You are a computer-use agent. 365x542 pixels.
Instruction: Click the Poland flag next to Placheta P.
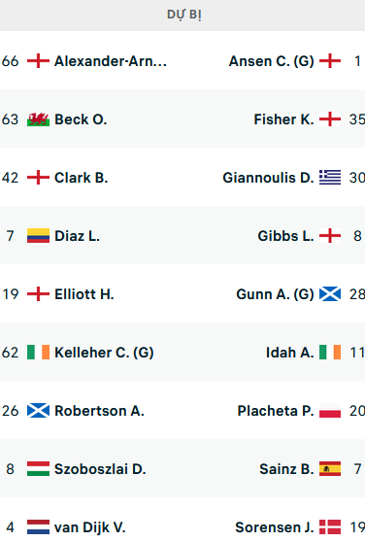point(330,411)
